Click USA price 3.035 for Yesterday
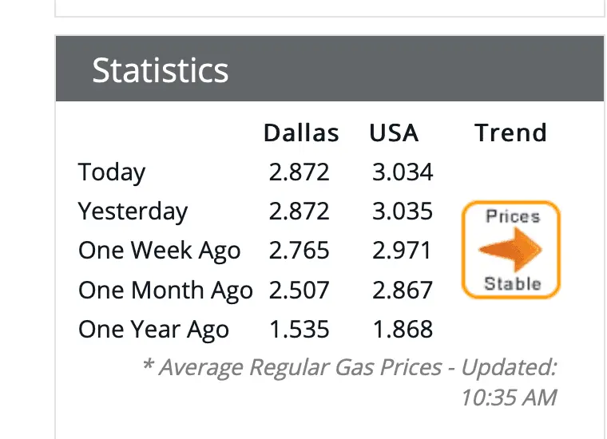Viewport: 607px width, 439px height. coord(403,211)
